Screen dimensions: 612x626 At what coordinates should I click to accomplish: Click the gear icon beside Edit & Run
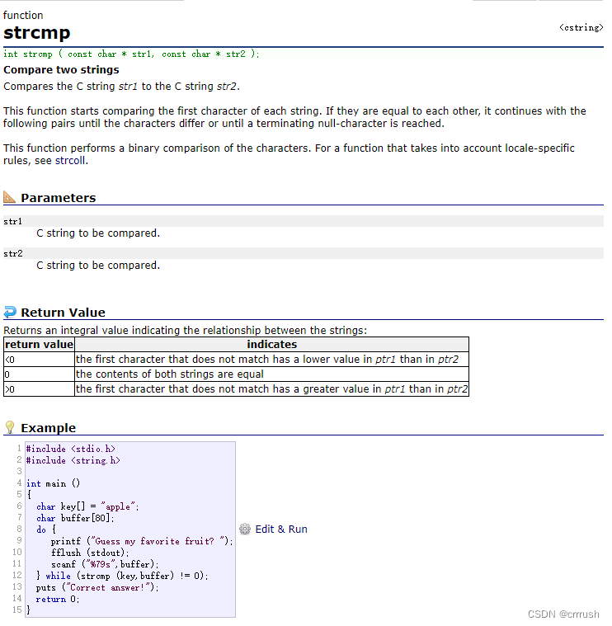245,529
